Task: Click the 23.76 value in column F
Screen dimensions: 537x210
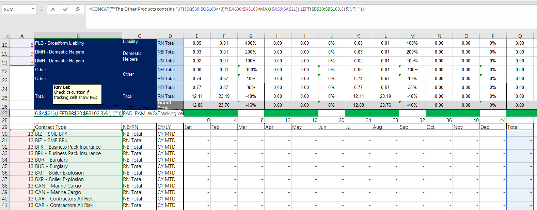Action: tap(224, 105)
